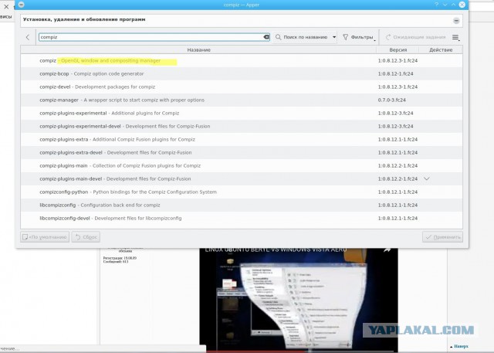This screenshot has height=353, width=494.
Task: Sort by the Название column header
Action: coord(198,49)
